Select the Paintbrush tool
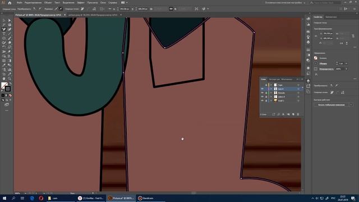Image resolution: width=359 pixels, height=202 pixels. click(x=10, y=38)
